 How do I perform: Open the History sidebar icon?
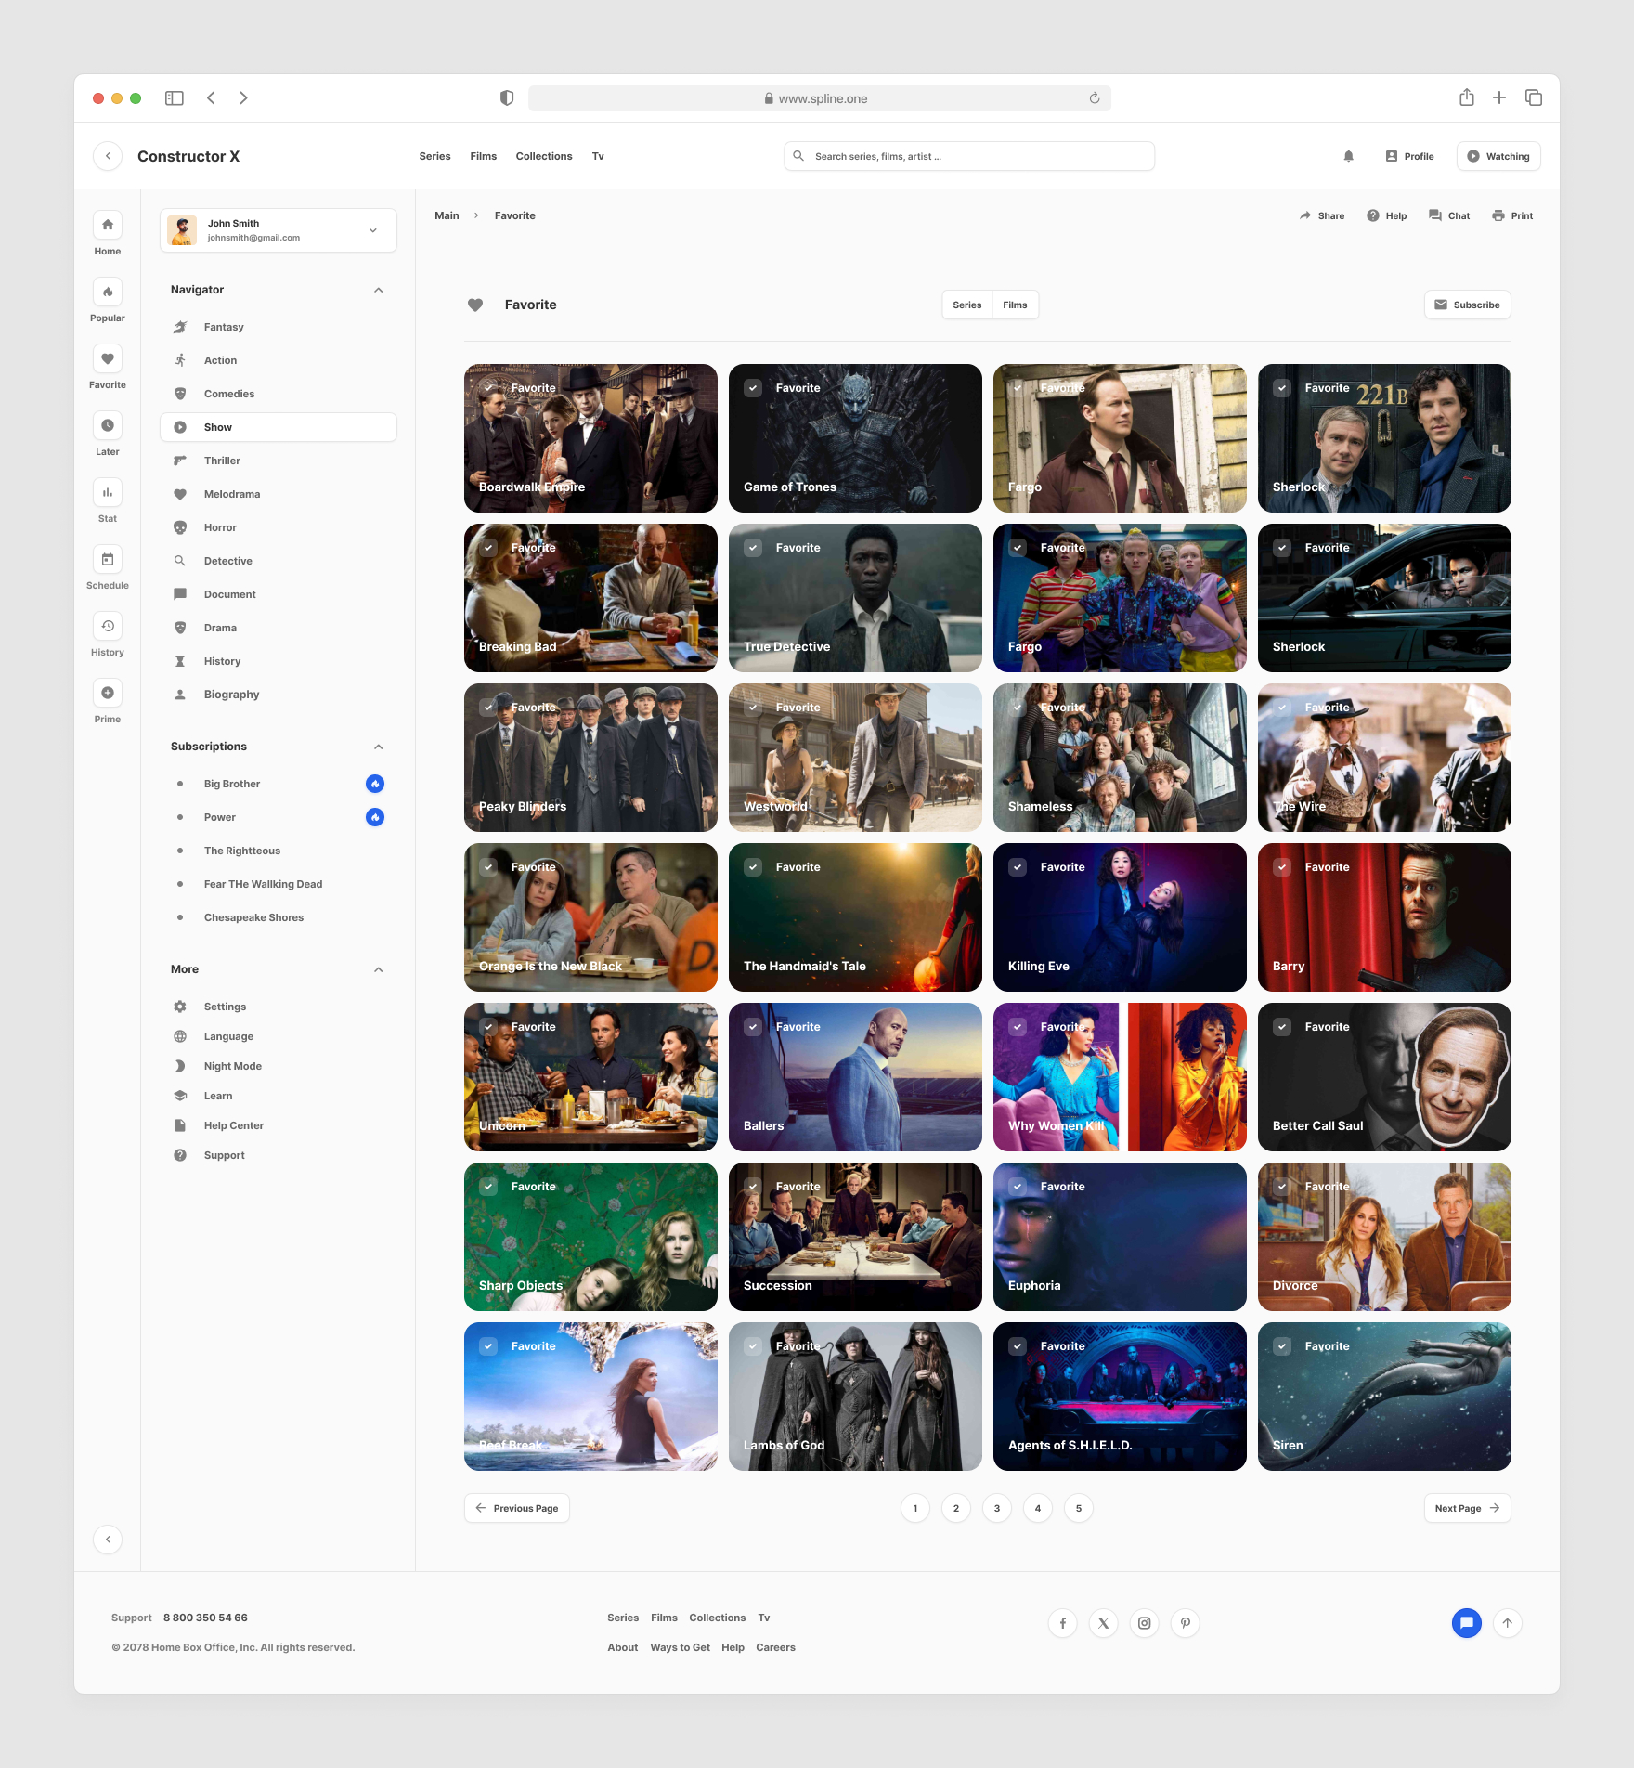tap(108, 626)
